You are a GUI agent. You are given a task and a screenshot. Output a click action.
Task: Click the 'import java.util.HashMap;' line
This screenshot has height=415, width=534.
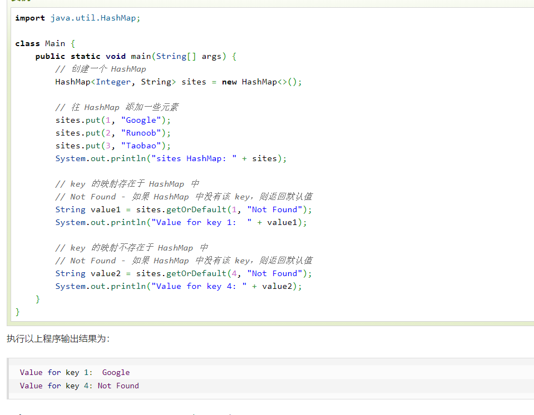(78, 18)
